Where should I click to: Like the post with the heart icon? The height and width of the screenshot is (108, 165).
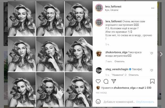coord(98,81)
